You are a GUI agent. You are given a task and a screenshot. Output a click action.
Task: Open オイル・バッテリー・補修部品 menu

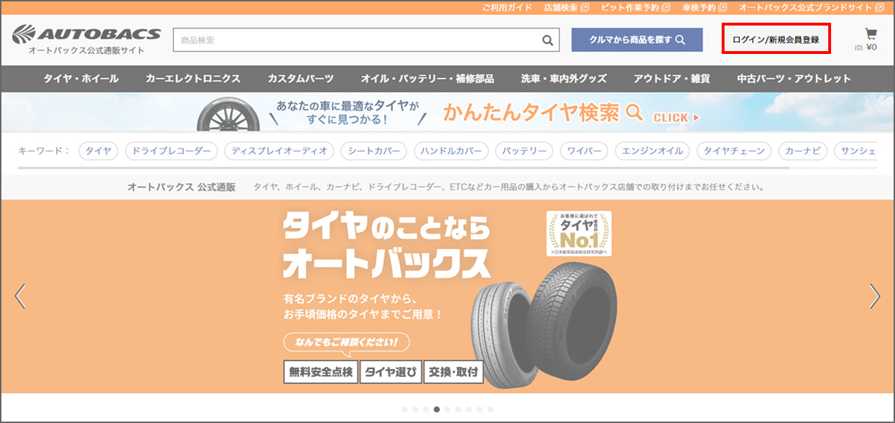tap(427, 79)
